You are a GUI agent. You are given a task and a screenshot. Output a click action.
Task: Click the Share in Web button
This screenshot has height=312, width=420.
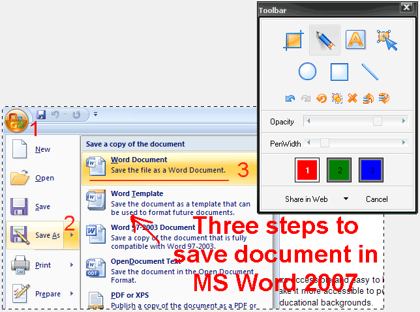(306, 199)
